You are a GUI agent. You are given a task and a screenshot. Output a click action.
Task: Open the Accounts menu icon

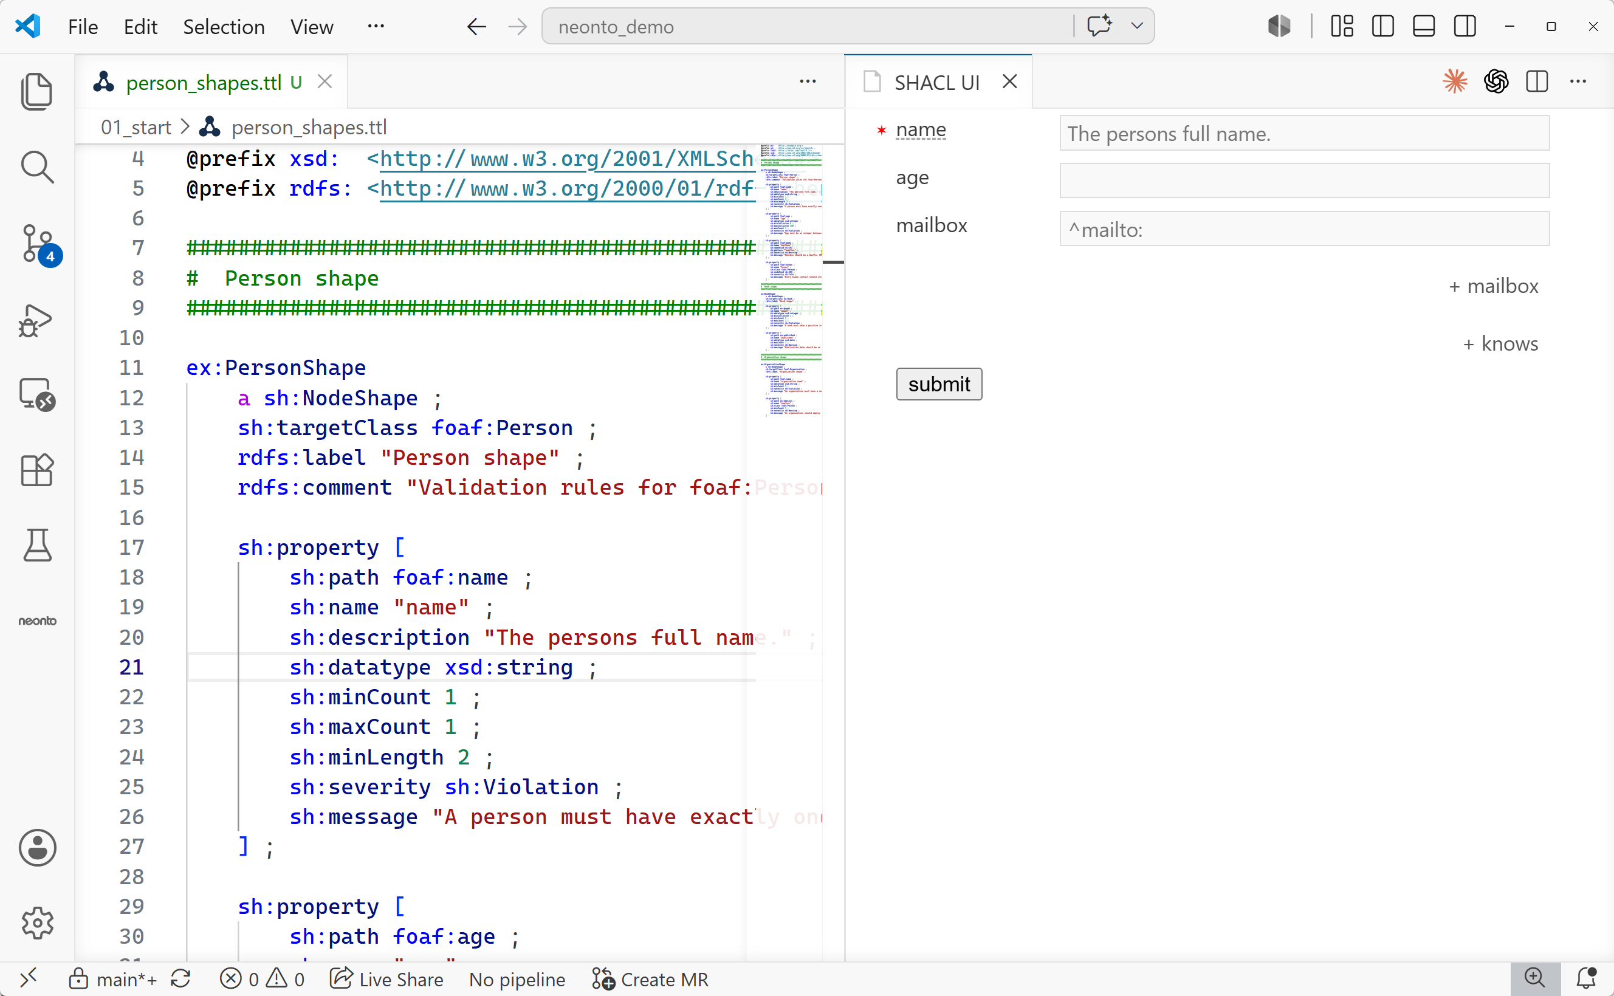37,847
